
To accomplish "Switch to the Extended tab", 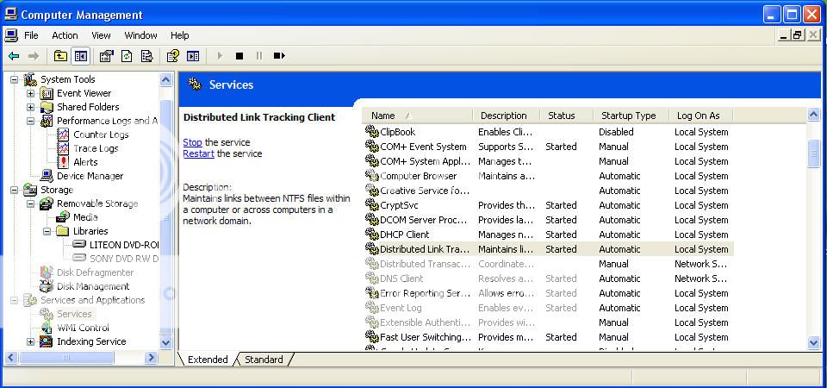I will click(x=208, y=360).
